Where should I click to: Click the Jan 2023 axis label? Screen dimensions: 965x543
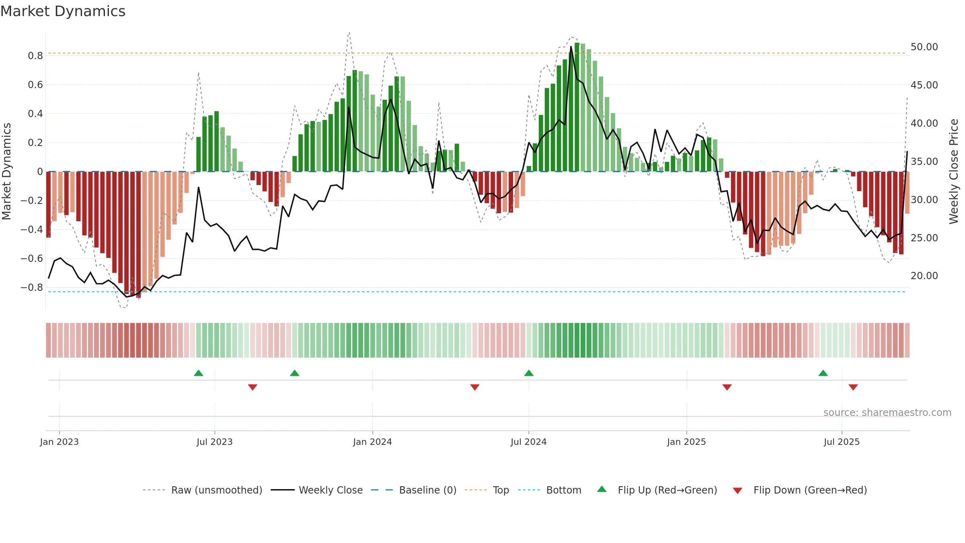pos(59,442)
